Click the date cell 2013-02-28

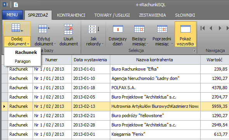(x=91, y=125)
